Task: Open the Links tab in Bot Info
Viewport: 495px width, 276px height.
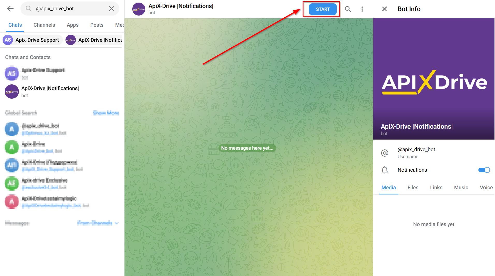Action: [436, 187]
